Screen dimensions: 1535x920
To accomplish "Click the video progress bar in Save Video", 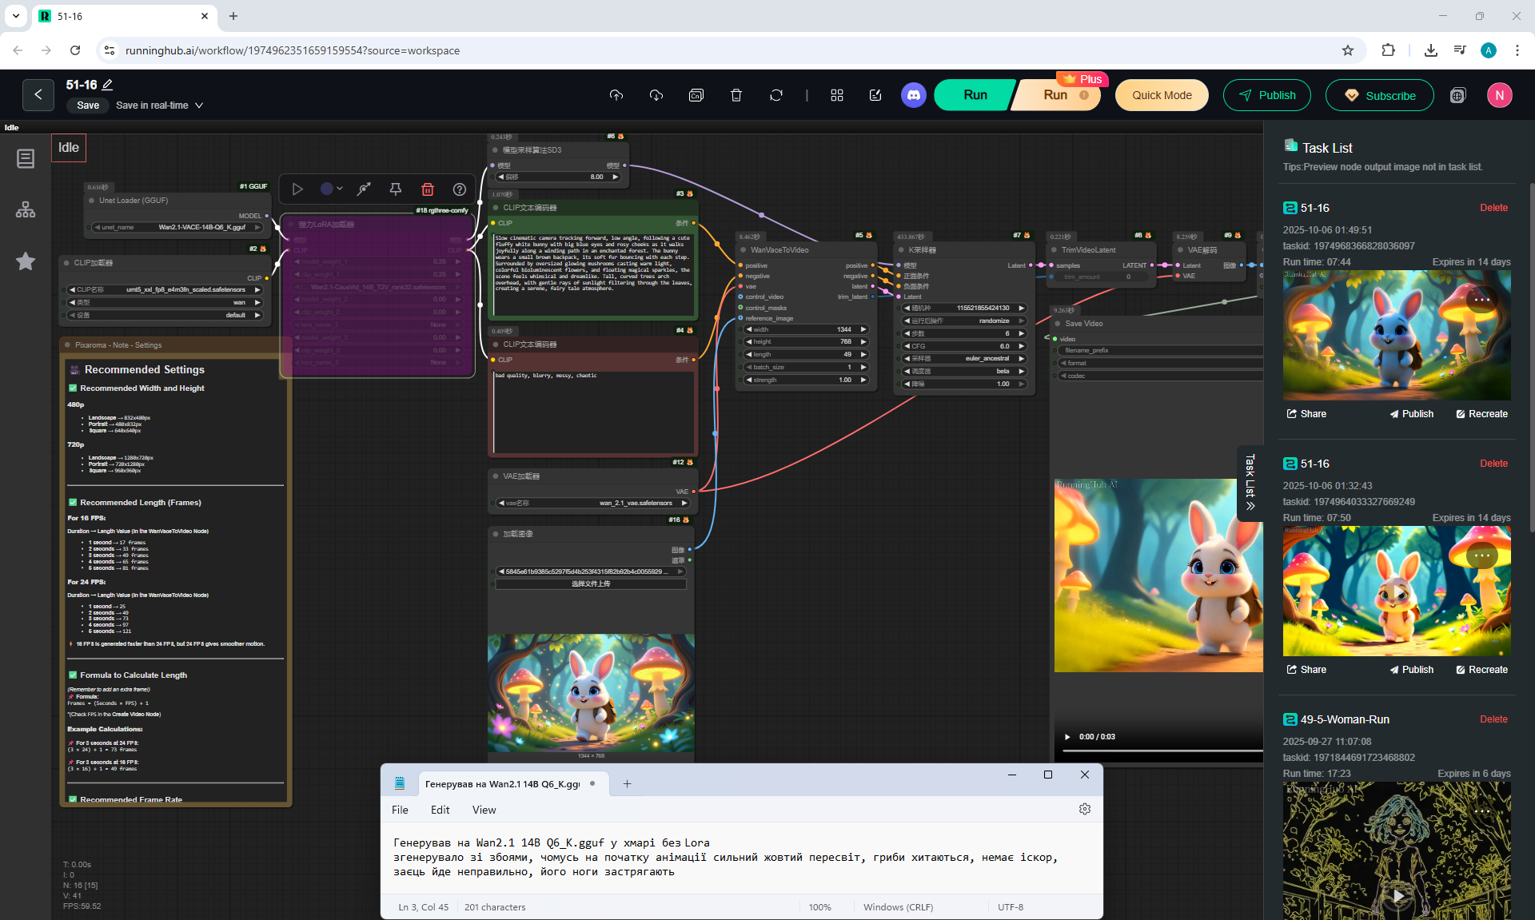I will pos(1159,751).
